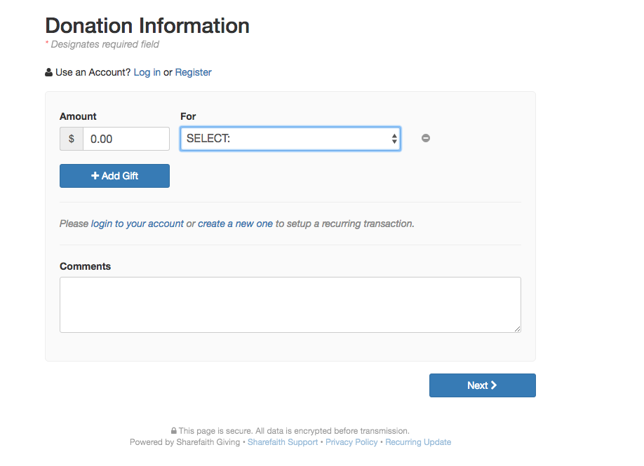Viewport: 644px width, 466px height.
Task: Follow the Log in link
Action: 147,72
